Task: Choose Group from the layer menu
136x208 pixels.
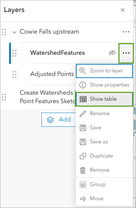Action: (104, 185)
